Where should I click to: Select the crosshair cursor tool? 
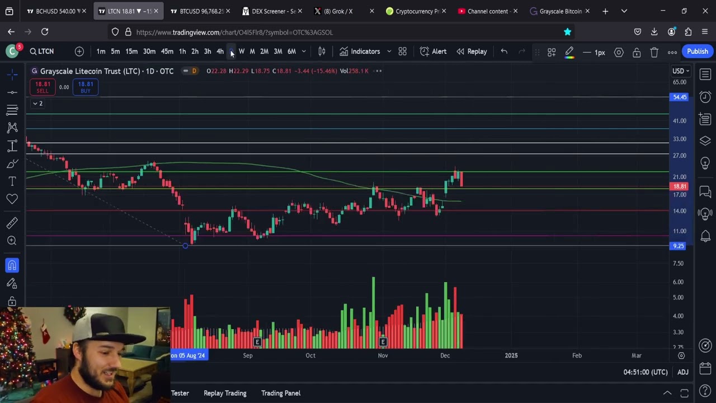(x=12, y=74)
